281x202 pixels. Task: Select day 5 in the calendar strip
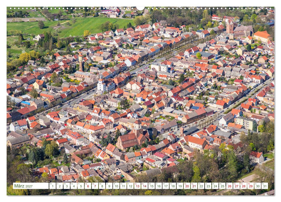coord(81,186)
